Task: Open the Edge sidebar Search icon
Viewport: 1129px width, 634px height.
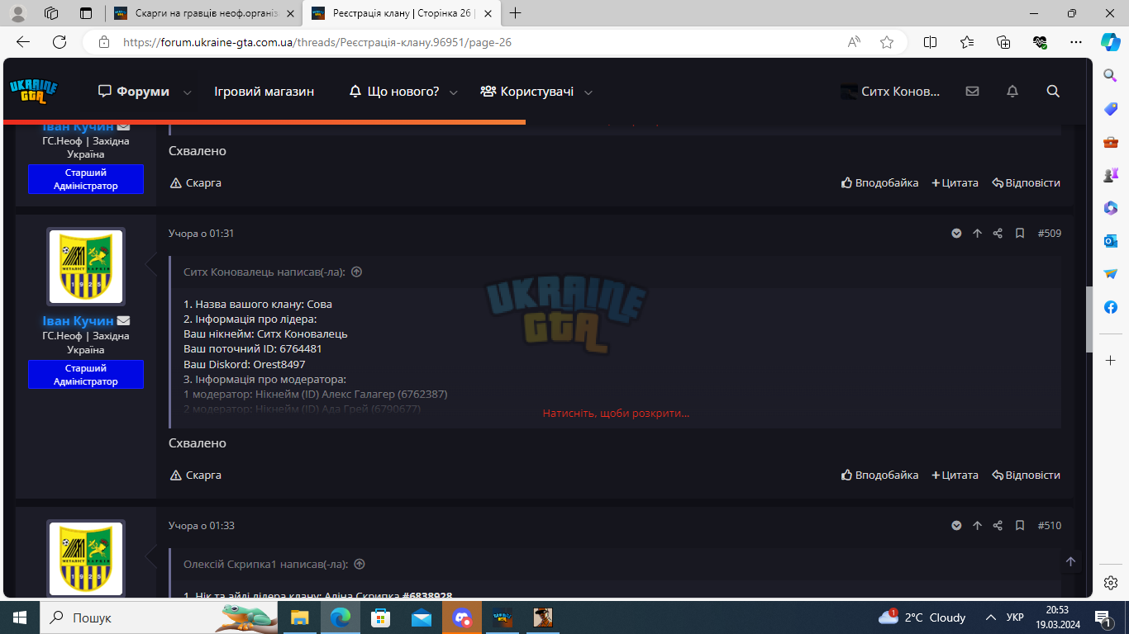Action: [x=1111, y=75]
